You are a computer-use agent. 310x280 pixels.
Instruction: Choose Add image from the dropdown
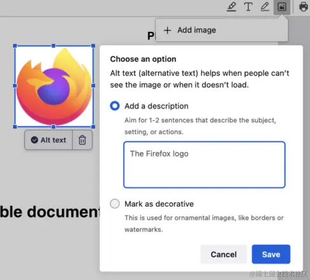coord(222,30)
